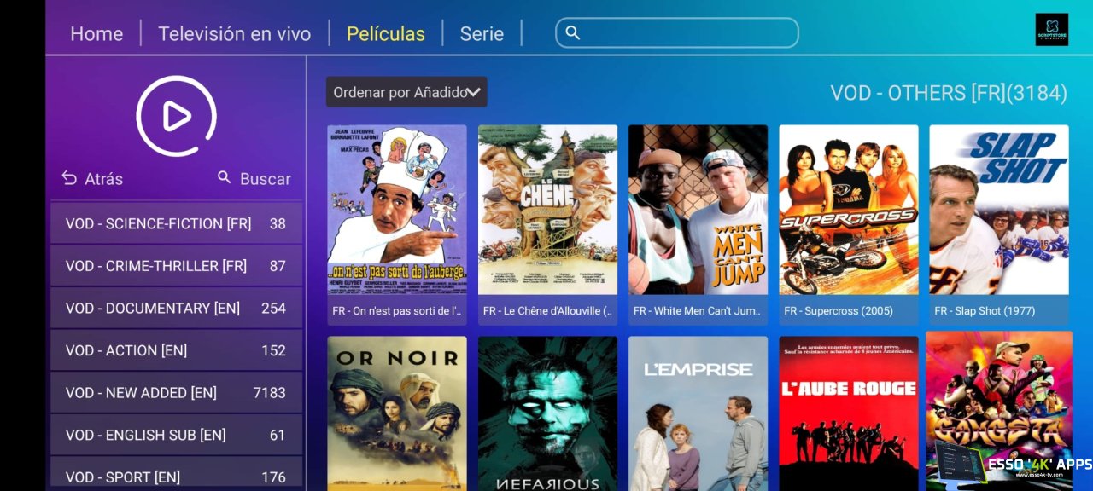Select VOD - ENGLISH SUB [EN] category
The height and width of the screenshot is (491, 1093).
tap(176, 435)
